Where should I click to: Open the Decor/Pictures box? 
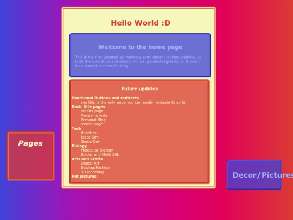(x=254, y=175)
